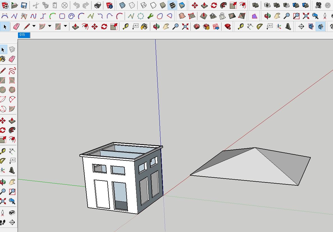Toggle X-ray face style in top toolbar
This screenshot has width=333, height=232.
(122, 5)
